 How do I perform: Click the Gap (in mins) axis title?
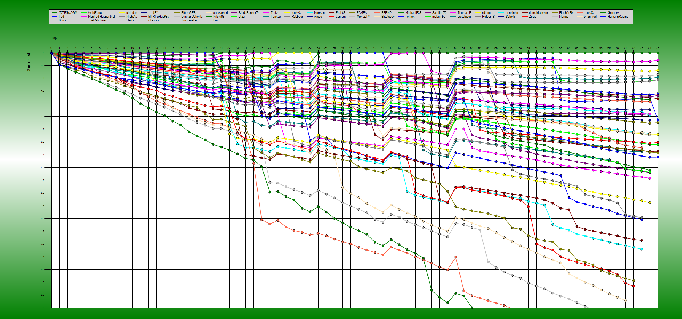tap(28, 62)
